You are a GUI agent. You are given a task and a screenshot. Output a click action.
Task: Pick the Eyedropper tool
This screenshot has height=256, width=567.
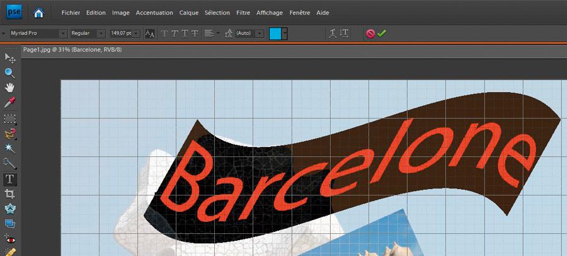coord(10,102)
